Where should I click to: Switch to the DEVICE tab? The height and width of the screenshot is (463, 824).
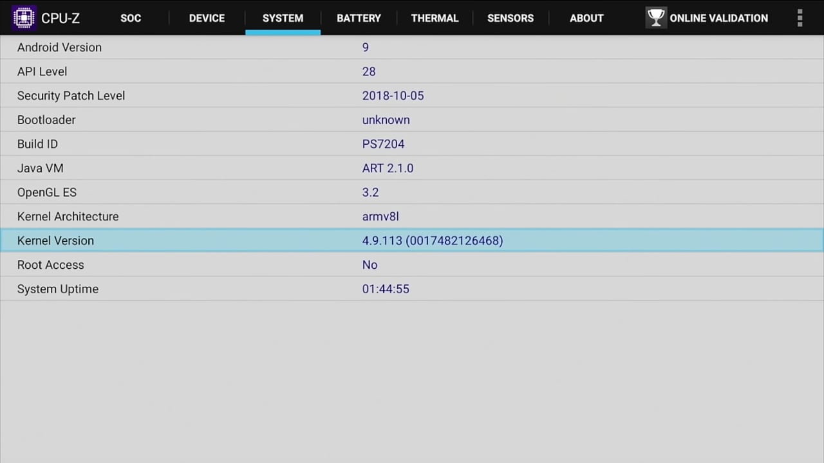pos(207,18)
